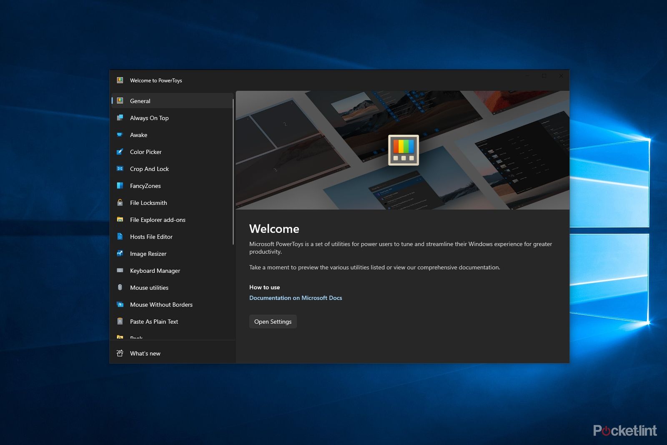
Task: Click the Image Resizer icon
Action: click(x=120, y=253)
